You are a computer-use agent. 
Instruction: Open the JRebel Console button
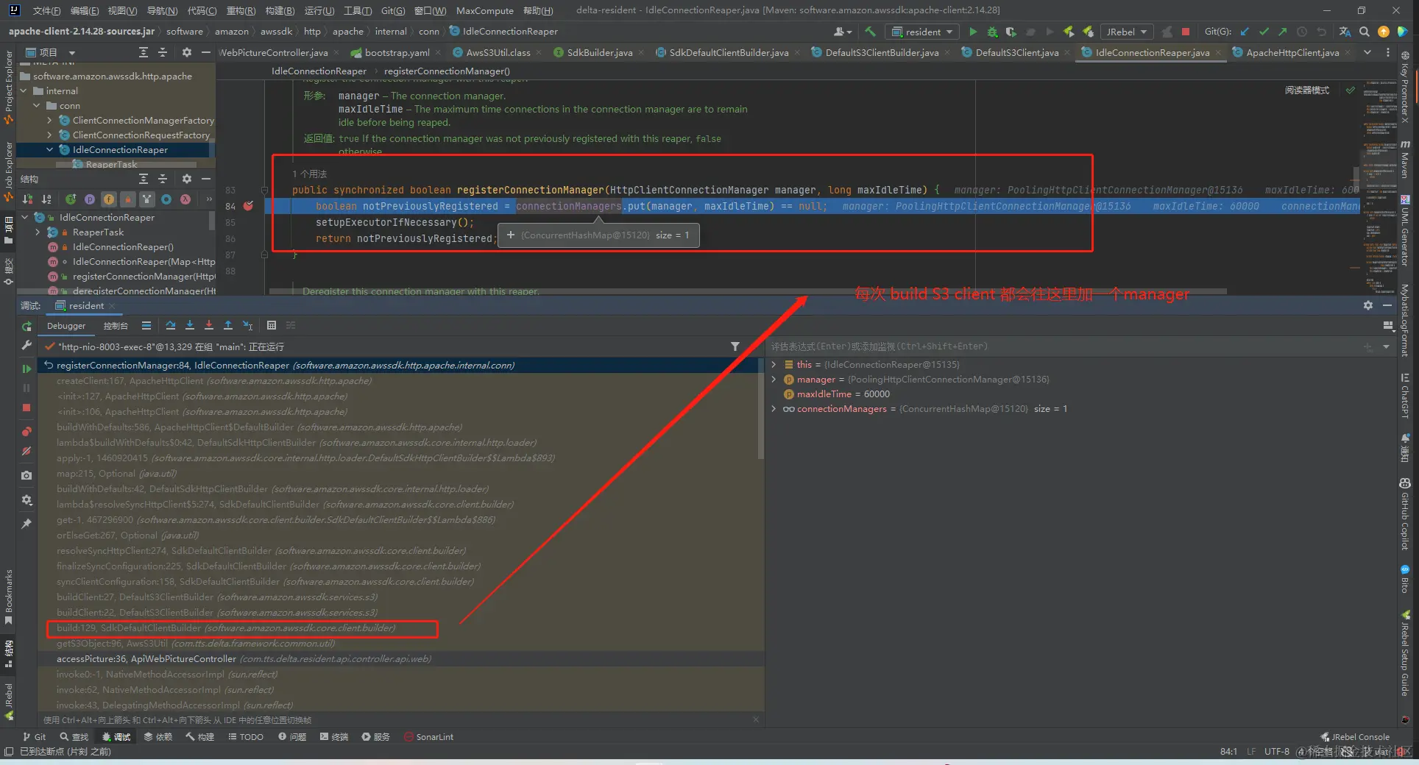click(x=1355, y=737)
